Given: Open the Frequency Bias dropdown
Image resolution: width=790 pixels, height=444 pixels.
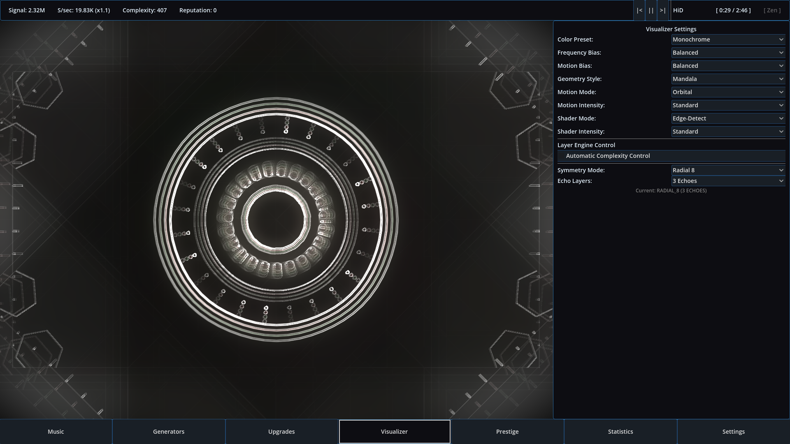Looking at the screenshot, I should 728,53.
